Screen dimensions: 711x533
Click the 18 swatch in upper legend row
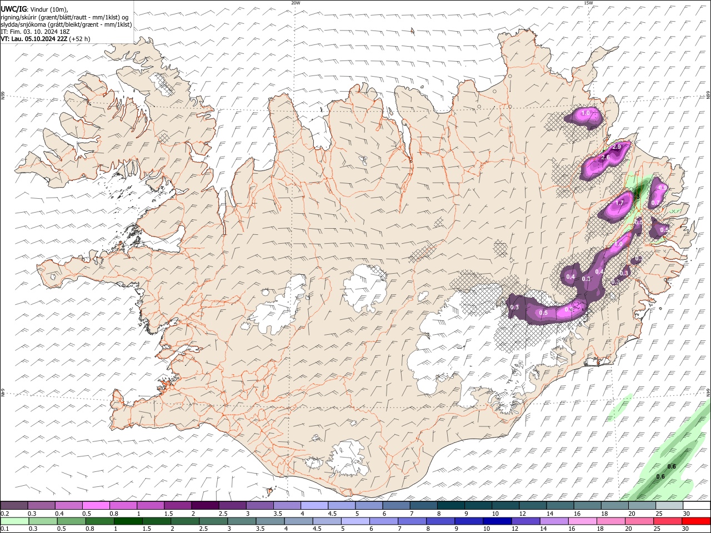pyautogui.click(x=614, y=505)
